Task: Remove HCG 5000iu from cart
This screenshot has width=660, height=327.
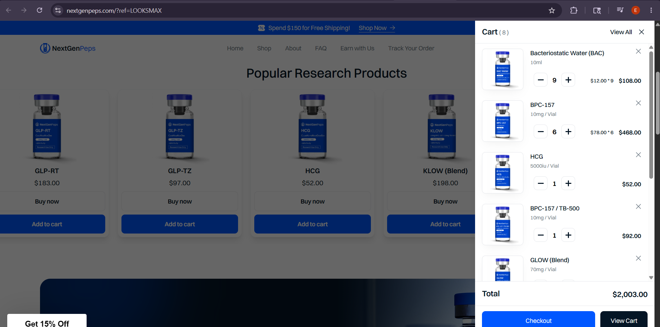Action: point(638,155)
